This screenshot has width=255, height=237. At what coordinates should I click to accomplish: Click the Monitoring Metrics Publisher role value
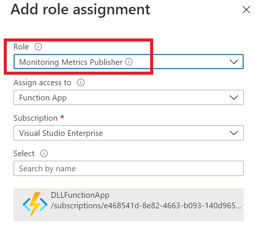point(71,62)
